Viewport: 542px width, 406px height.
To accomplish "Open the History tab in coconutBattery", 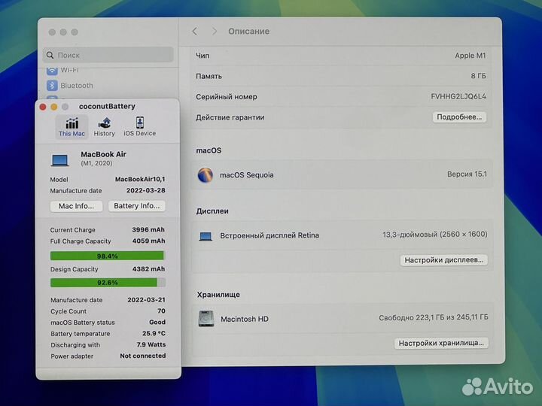I will 104,127.
